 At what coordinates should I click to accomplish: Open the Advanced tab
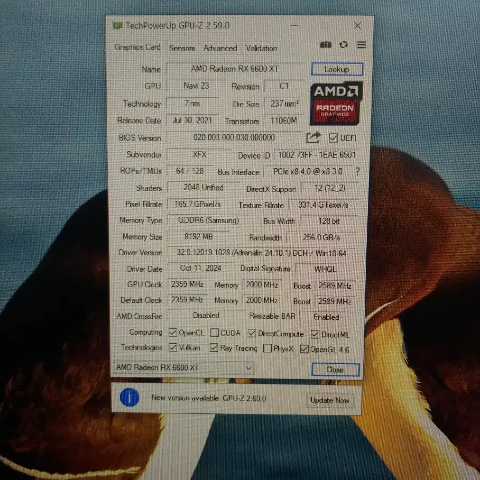[220, 48]
